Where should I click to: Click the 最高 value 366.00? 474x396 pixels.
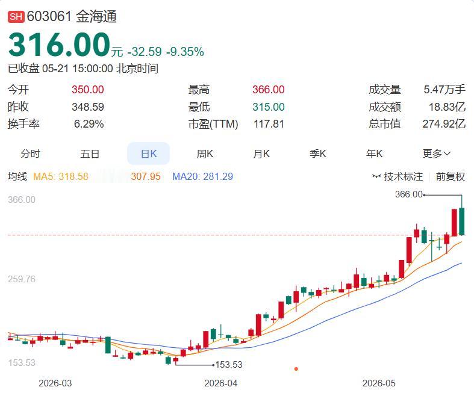[269, 90]
